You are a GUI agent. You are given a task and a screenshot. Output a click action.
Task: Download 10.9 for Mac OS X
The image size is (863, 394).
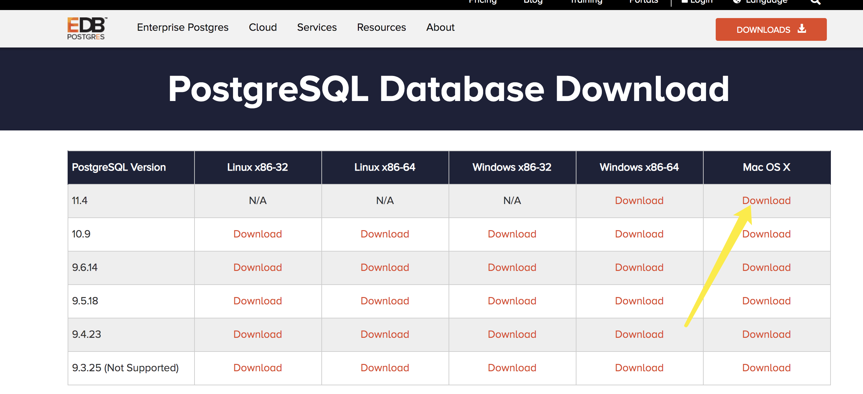click(x=766, y=234)
